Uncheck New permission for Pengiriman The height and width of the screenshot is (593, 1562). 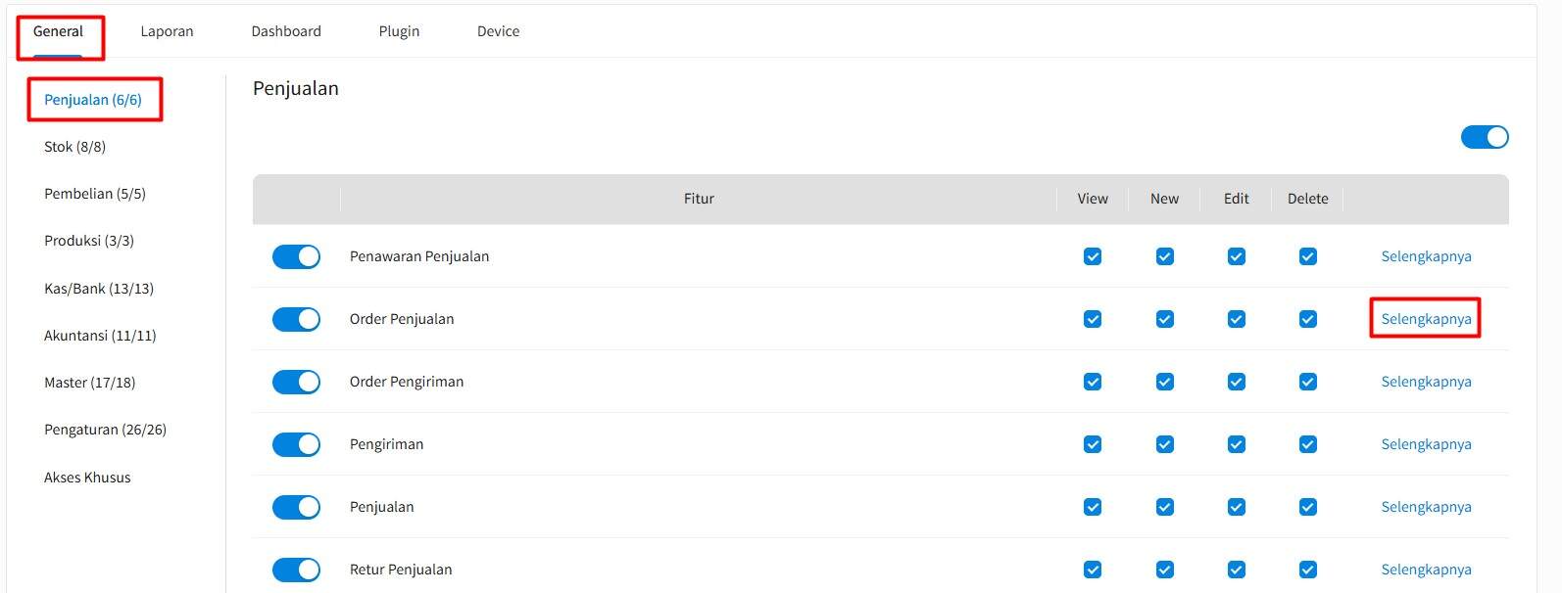click(x=1164, y=444)
